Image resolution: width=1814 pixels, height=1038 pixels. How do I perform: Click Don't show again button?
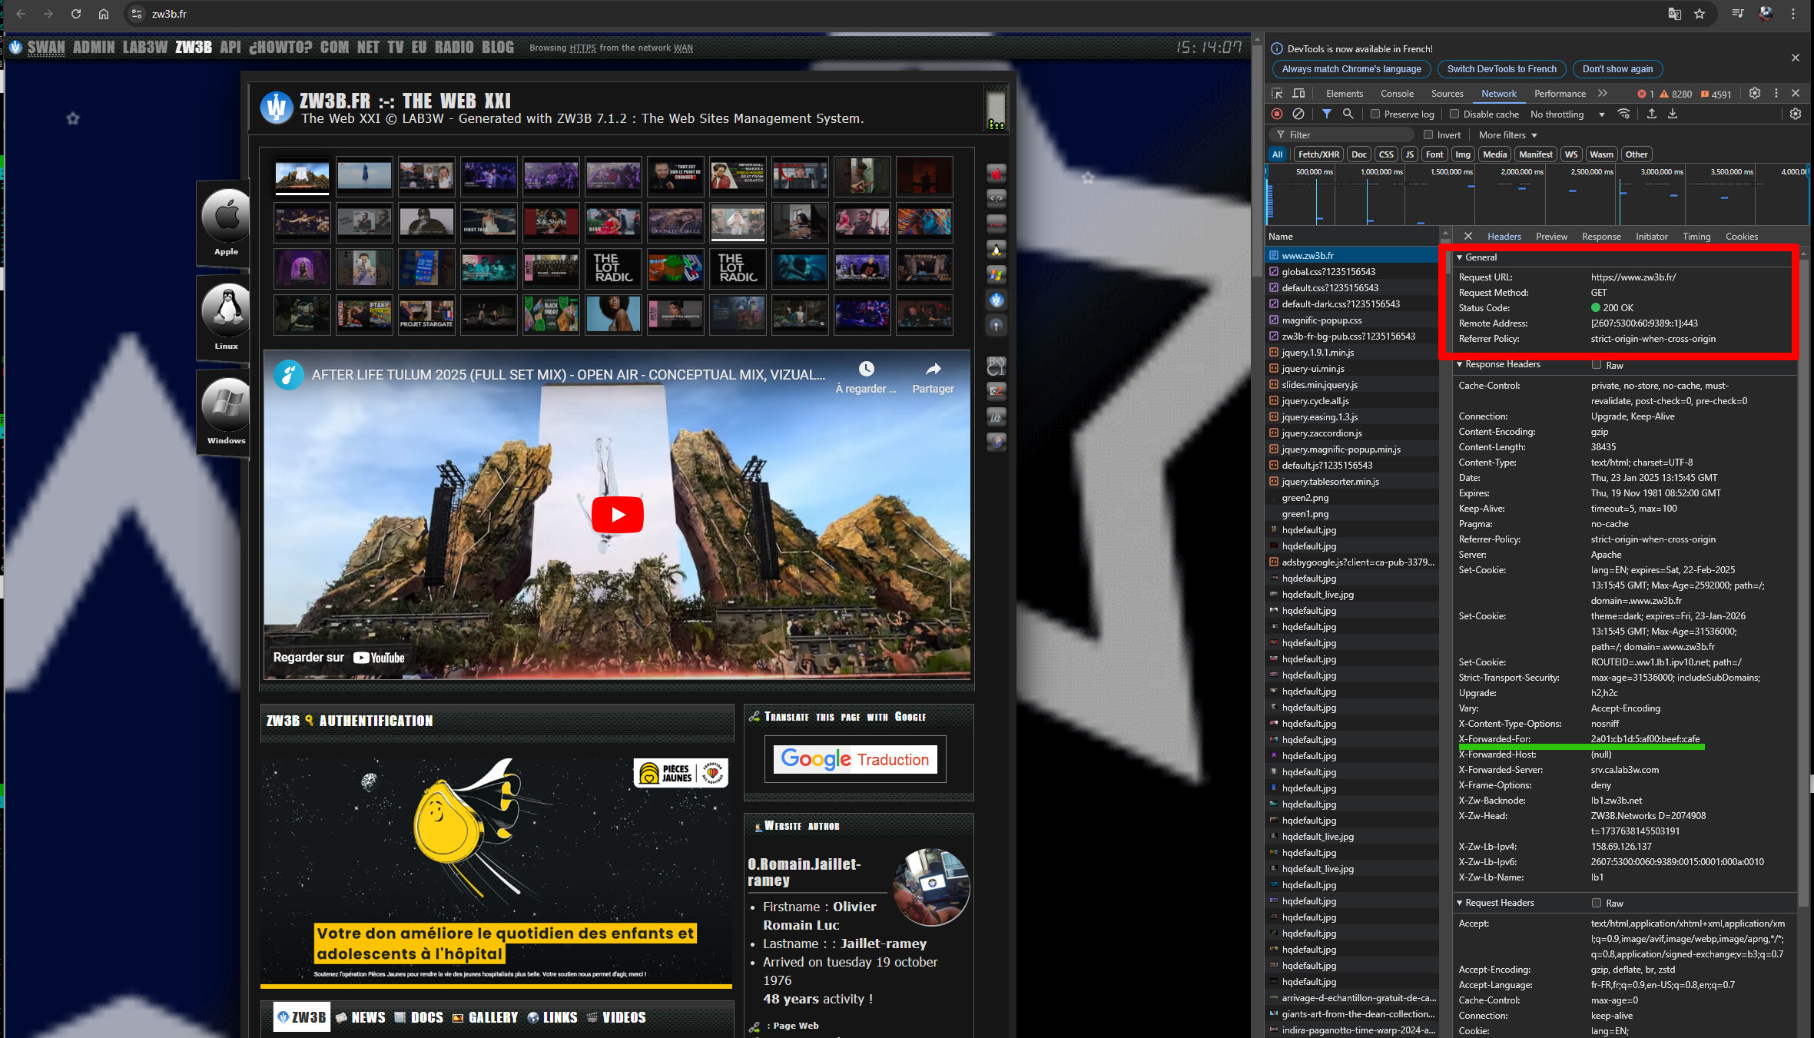[1617, 69]
